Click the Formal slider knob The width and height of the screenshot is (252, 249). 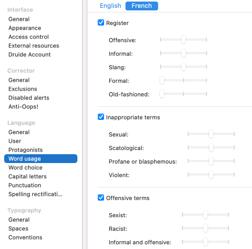click(162, 80)
